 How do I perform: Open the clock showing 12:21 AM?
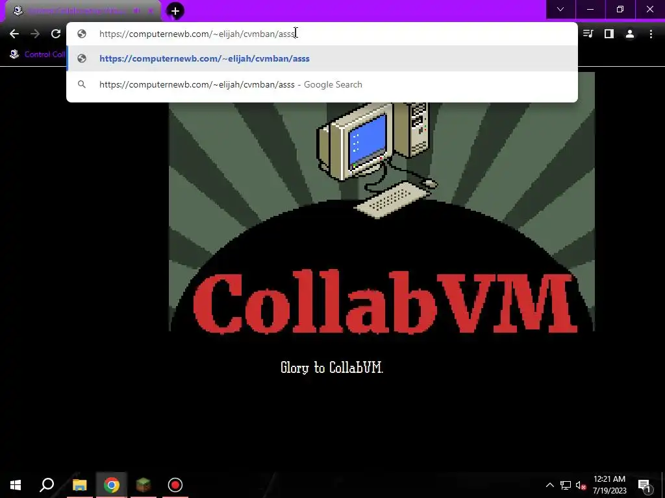coord(609,485)
